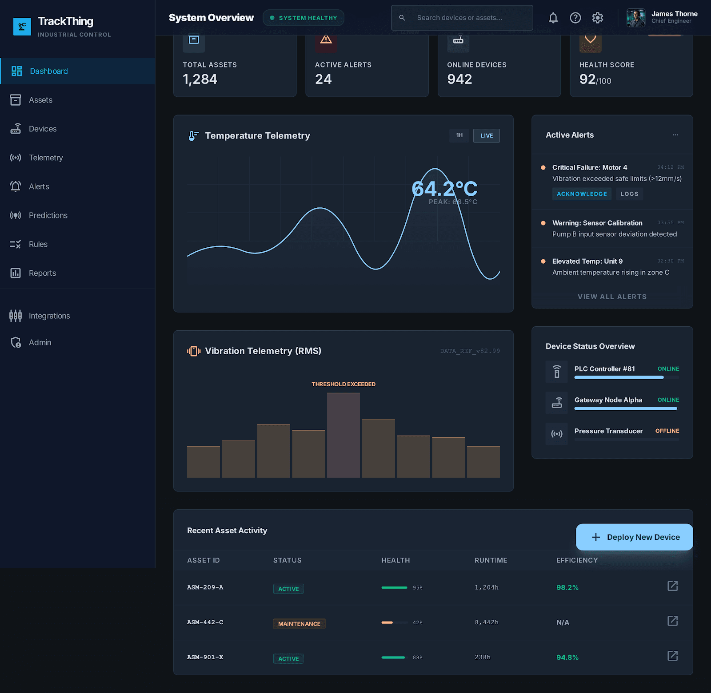Viewport: 711px width, 693px height.
Task: Click the Gateway Node Alpha router icon
Action: coord(556,403)
